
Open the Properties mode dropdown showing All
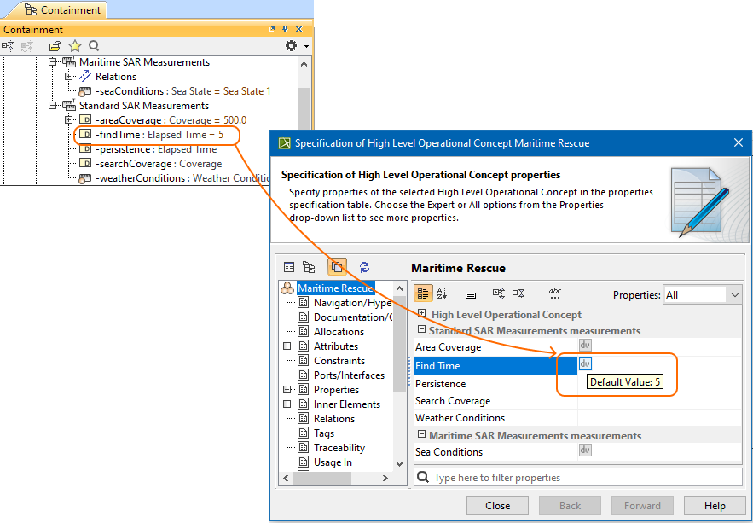[x=703, y=295]
